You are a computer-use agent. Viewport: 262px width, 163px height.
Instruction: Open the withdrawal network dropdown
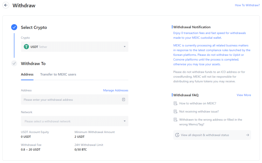tap(74, 121)
